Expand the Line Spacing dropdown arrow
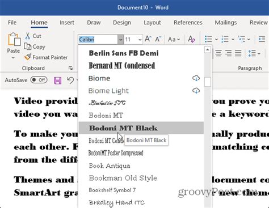The image size is (269, 208). click(259, 53)
